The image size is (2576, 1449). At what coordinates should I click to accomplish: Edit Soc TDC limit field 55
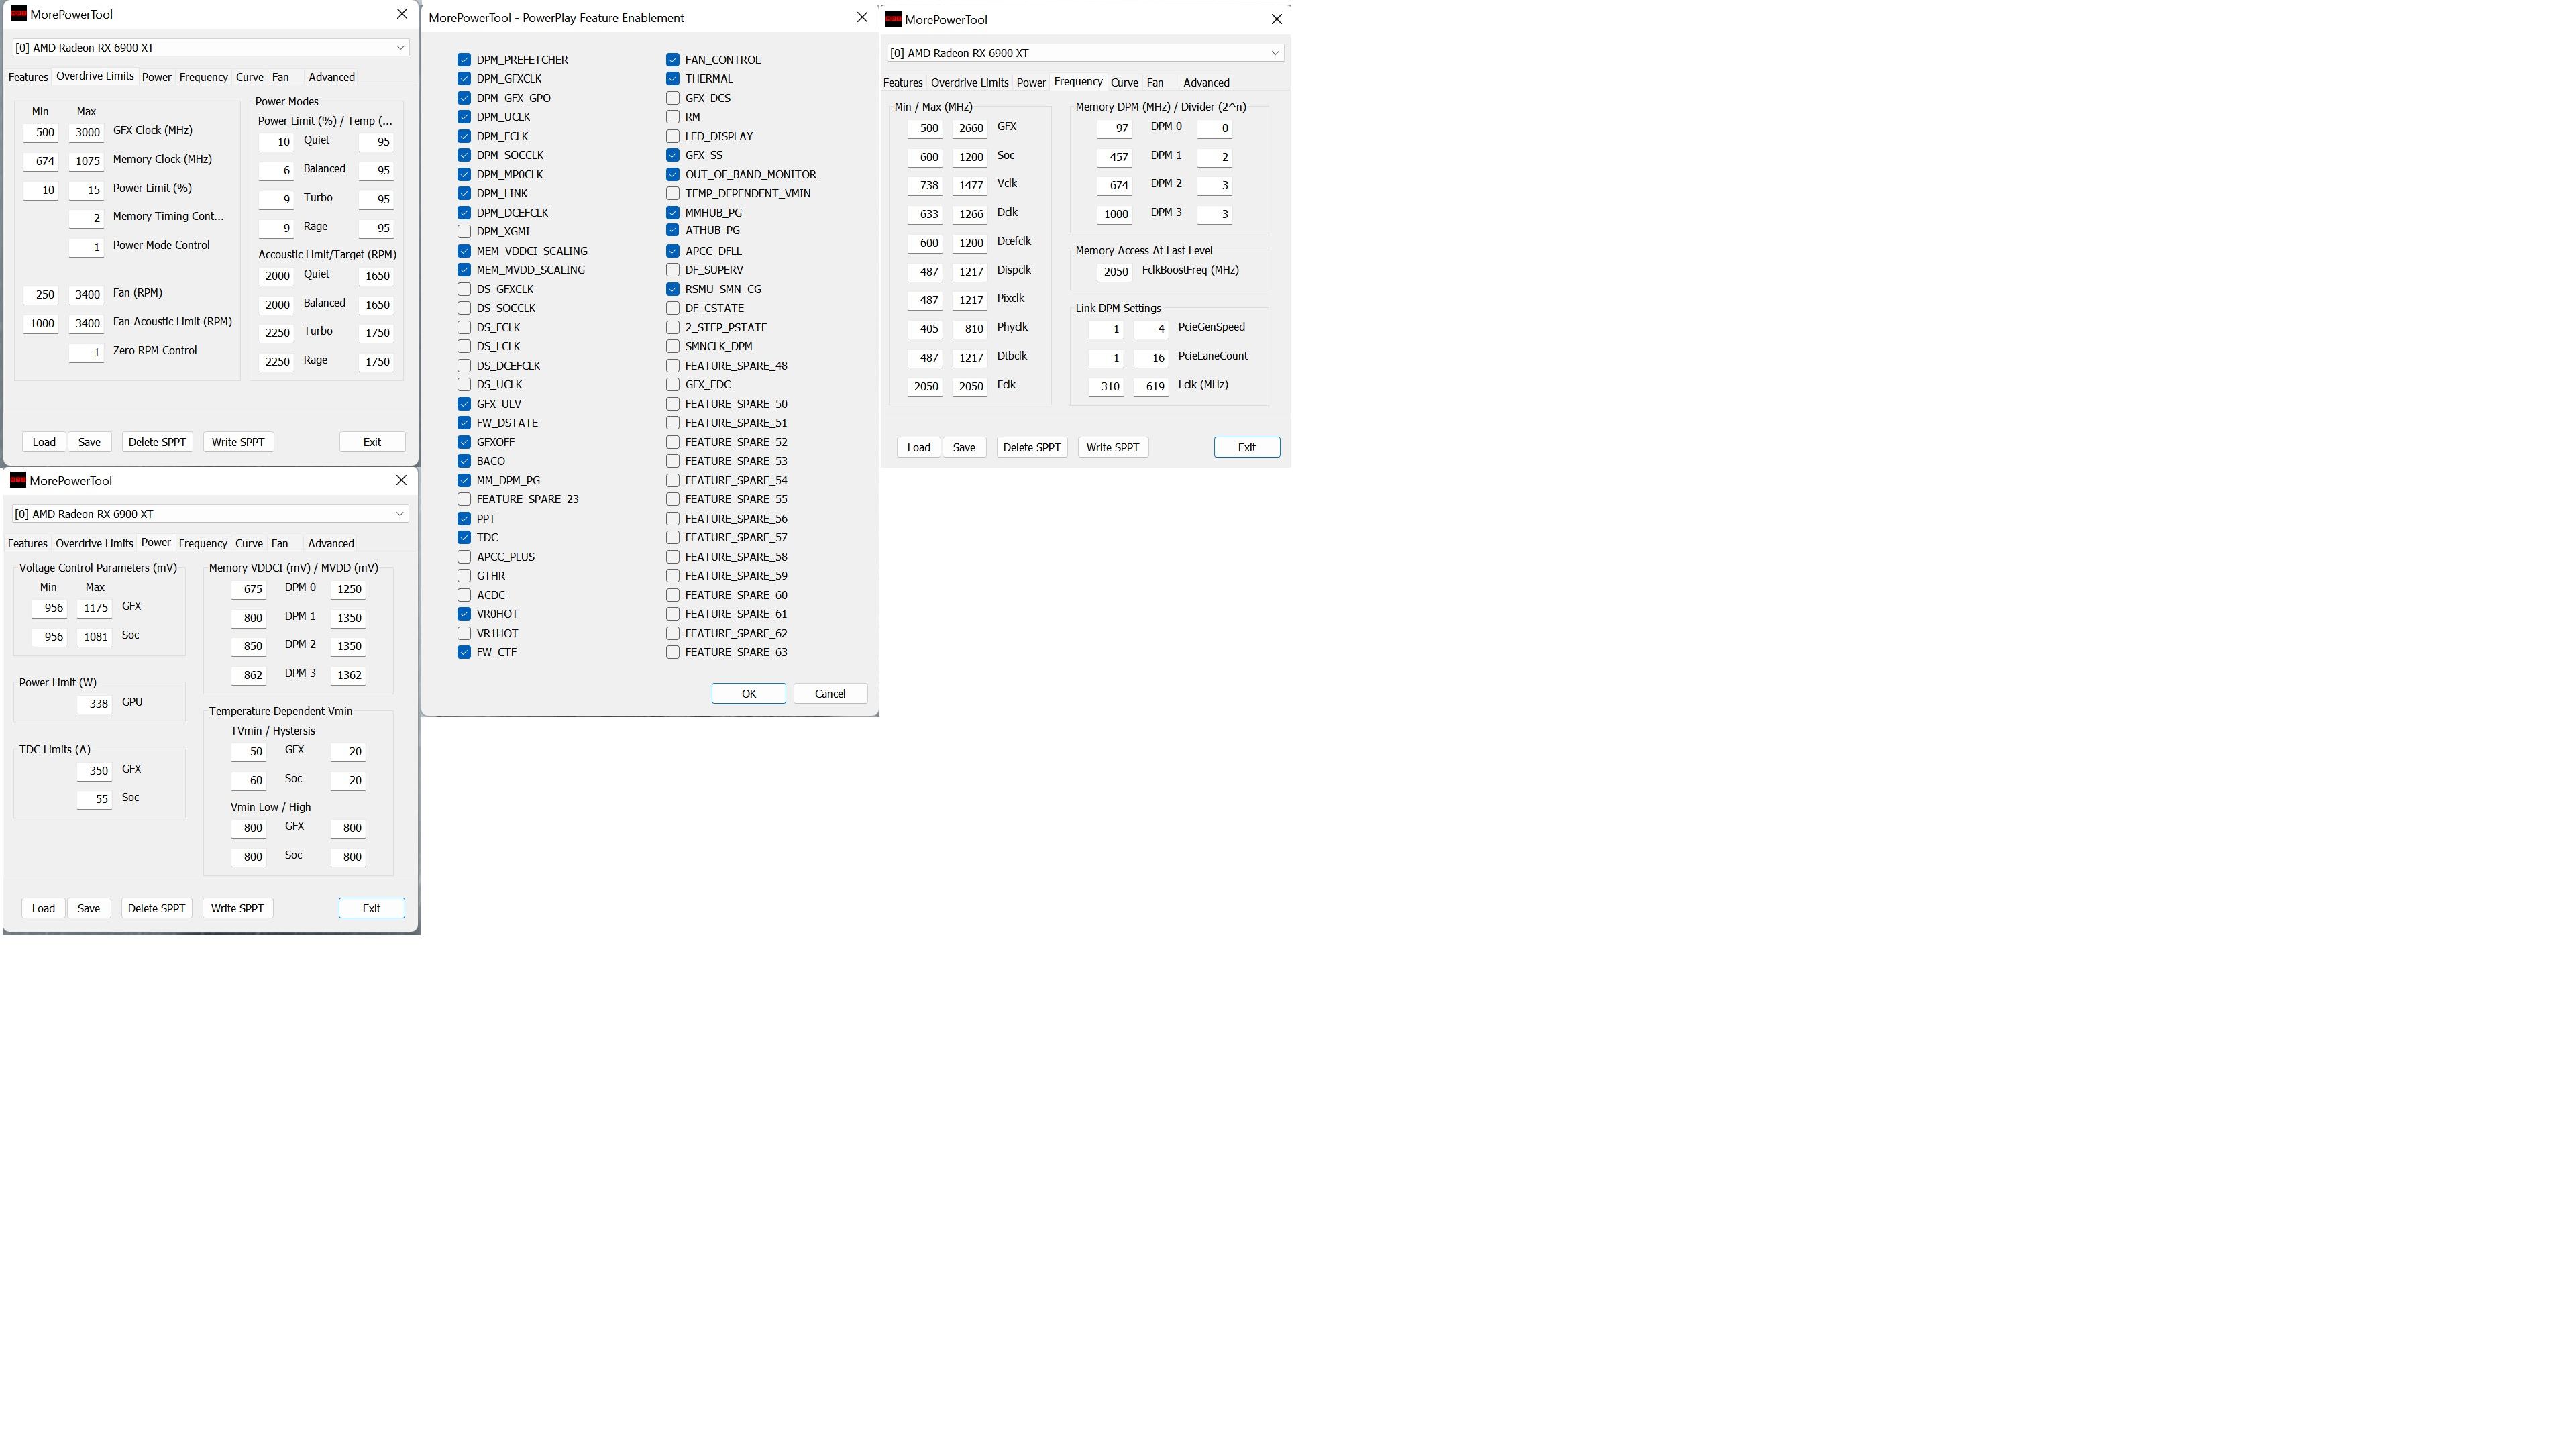point(94,798)
